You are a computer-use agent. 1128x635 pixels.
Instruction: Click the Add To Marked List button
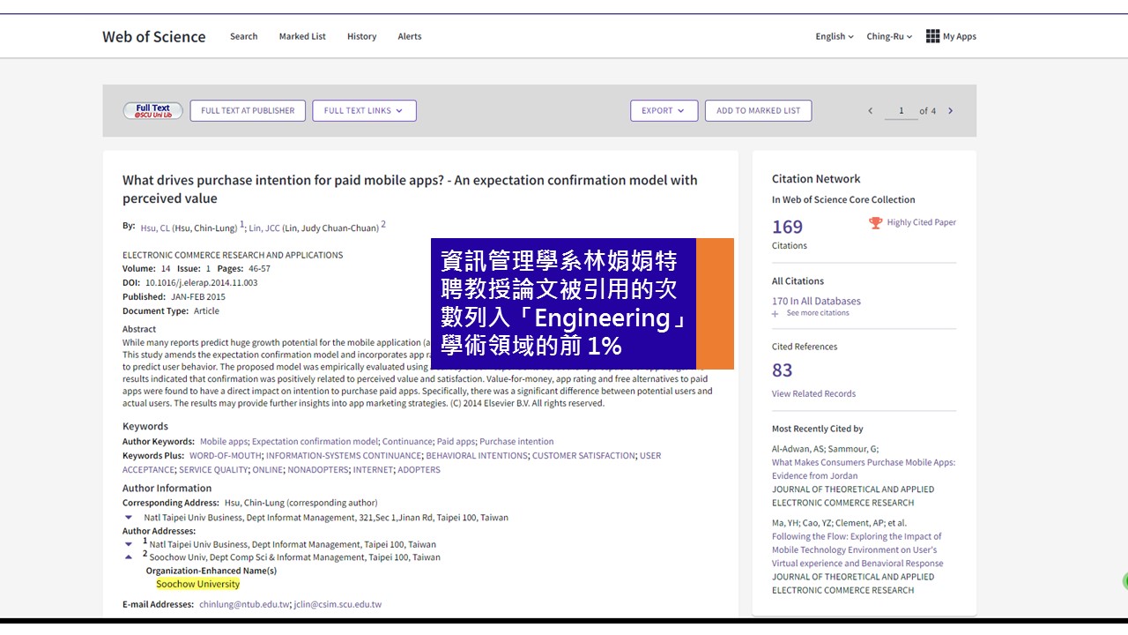coord(758,111)
